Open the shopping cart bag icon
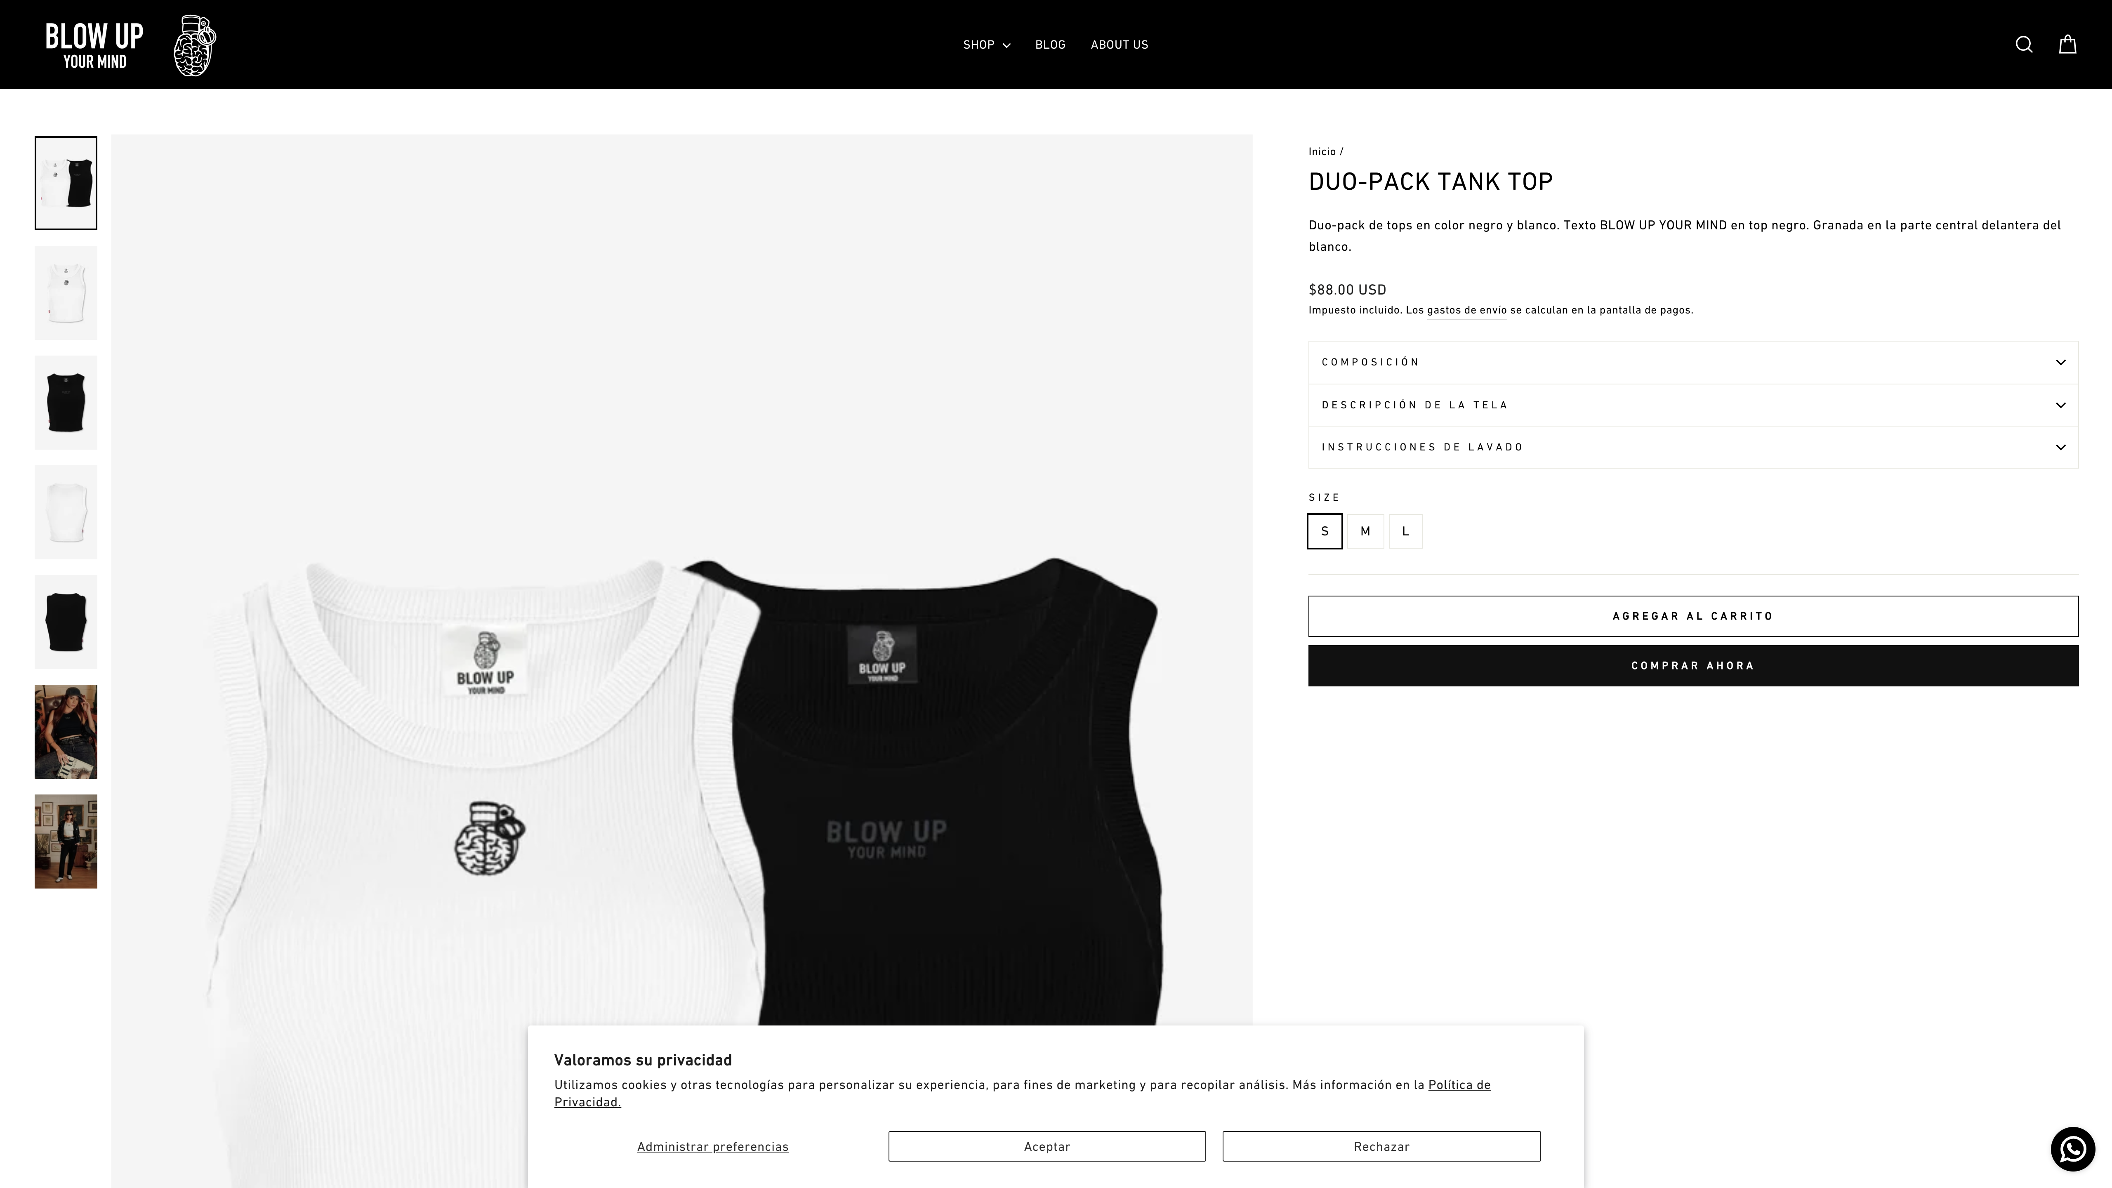 [2067, 44]
